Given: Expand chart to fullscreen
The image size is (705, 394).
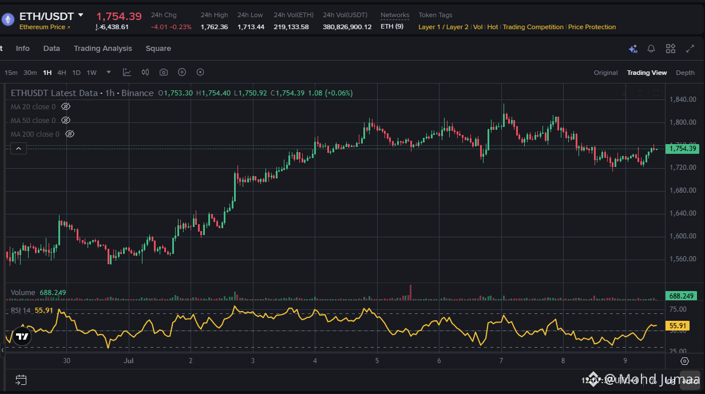Looking at the screenshot, I should 690,49.
